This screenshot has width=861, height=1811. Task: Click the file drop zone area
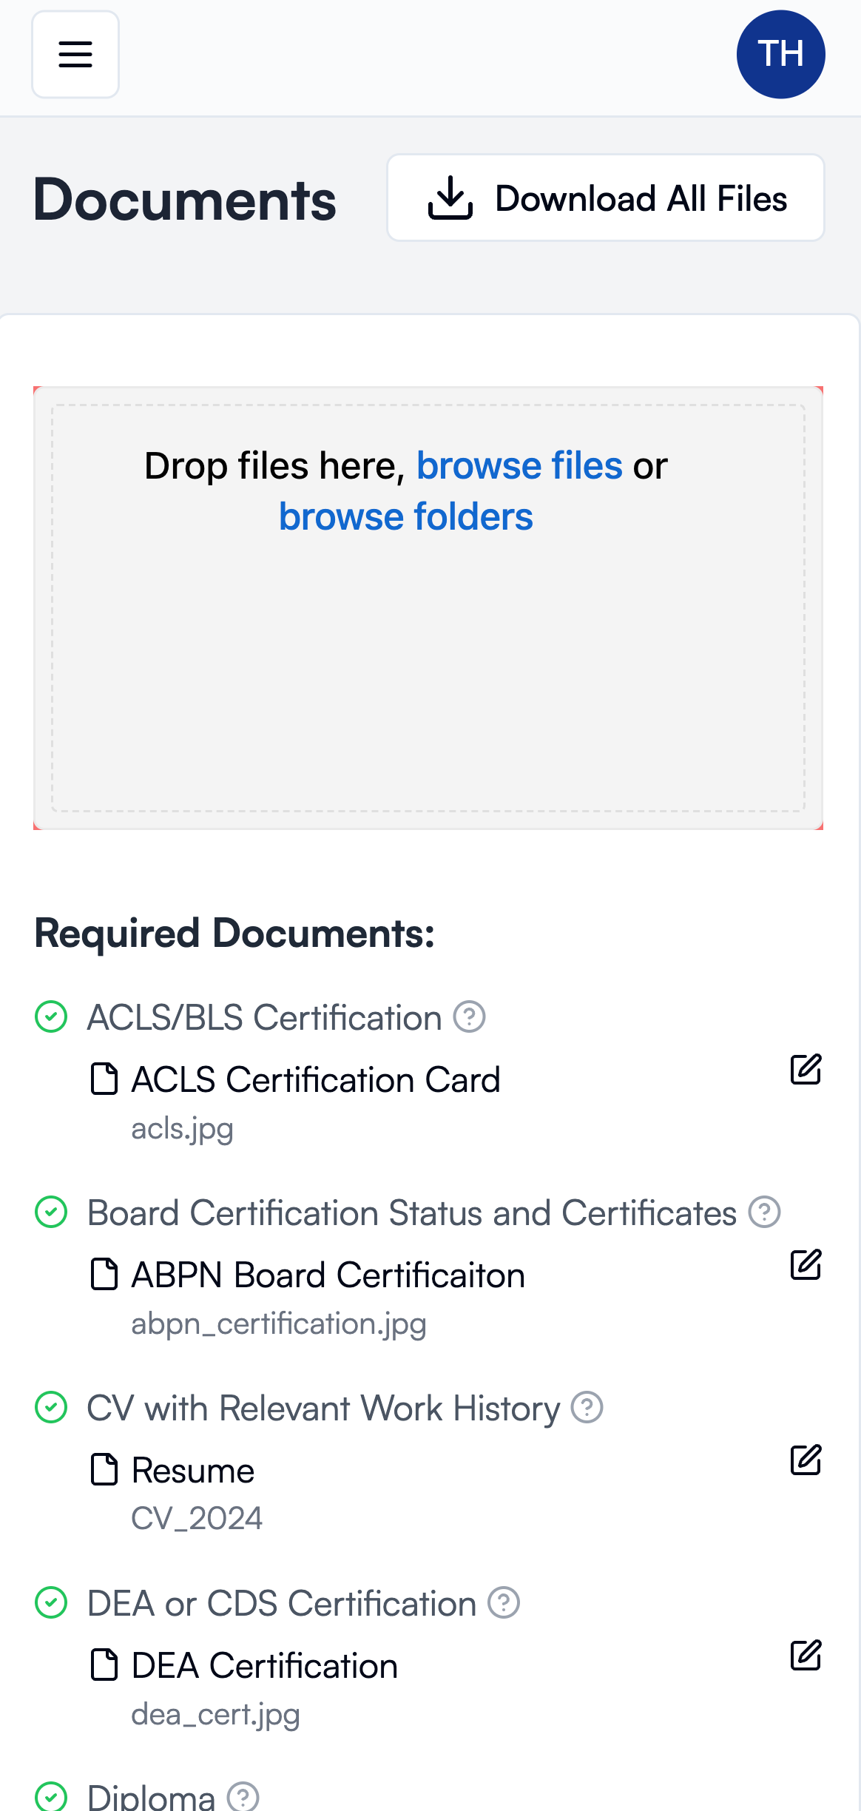(x=428, y=666)
